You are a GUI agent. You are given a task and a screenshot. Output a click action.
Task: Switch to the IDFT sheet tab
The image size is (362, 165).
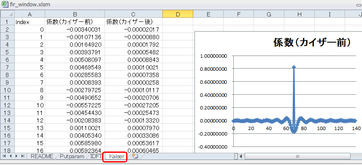[96, 156]
